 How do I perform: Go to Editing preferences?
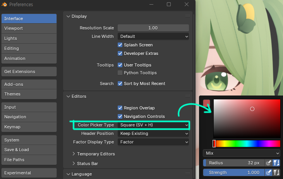pyautogui.click(x=29, y=48)
